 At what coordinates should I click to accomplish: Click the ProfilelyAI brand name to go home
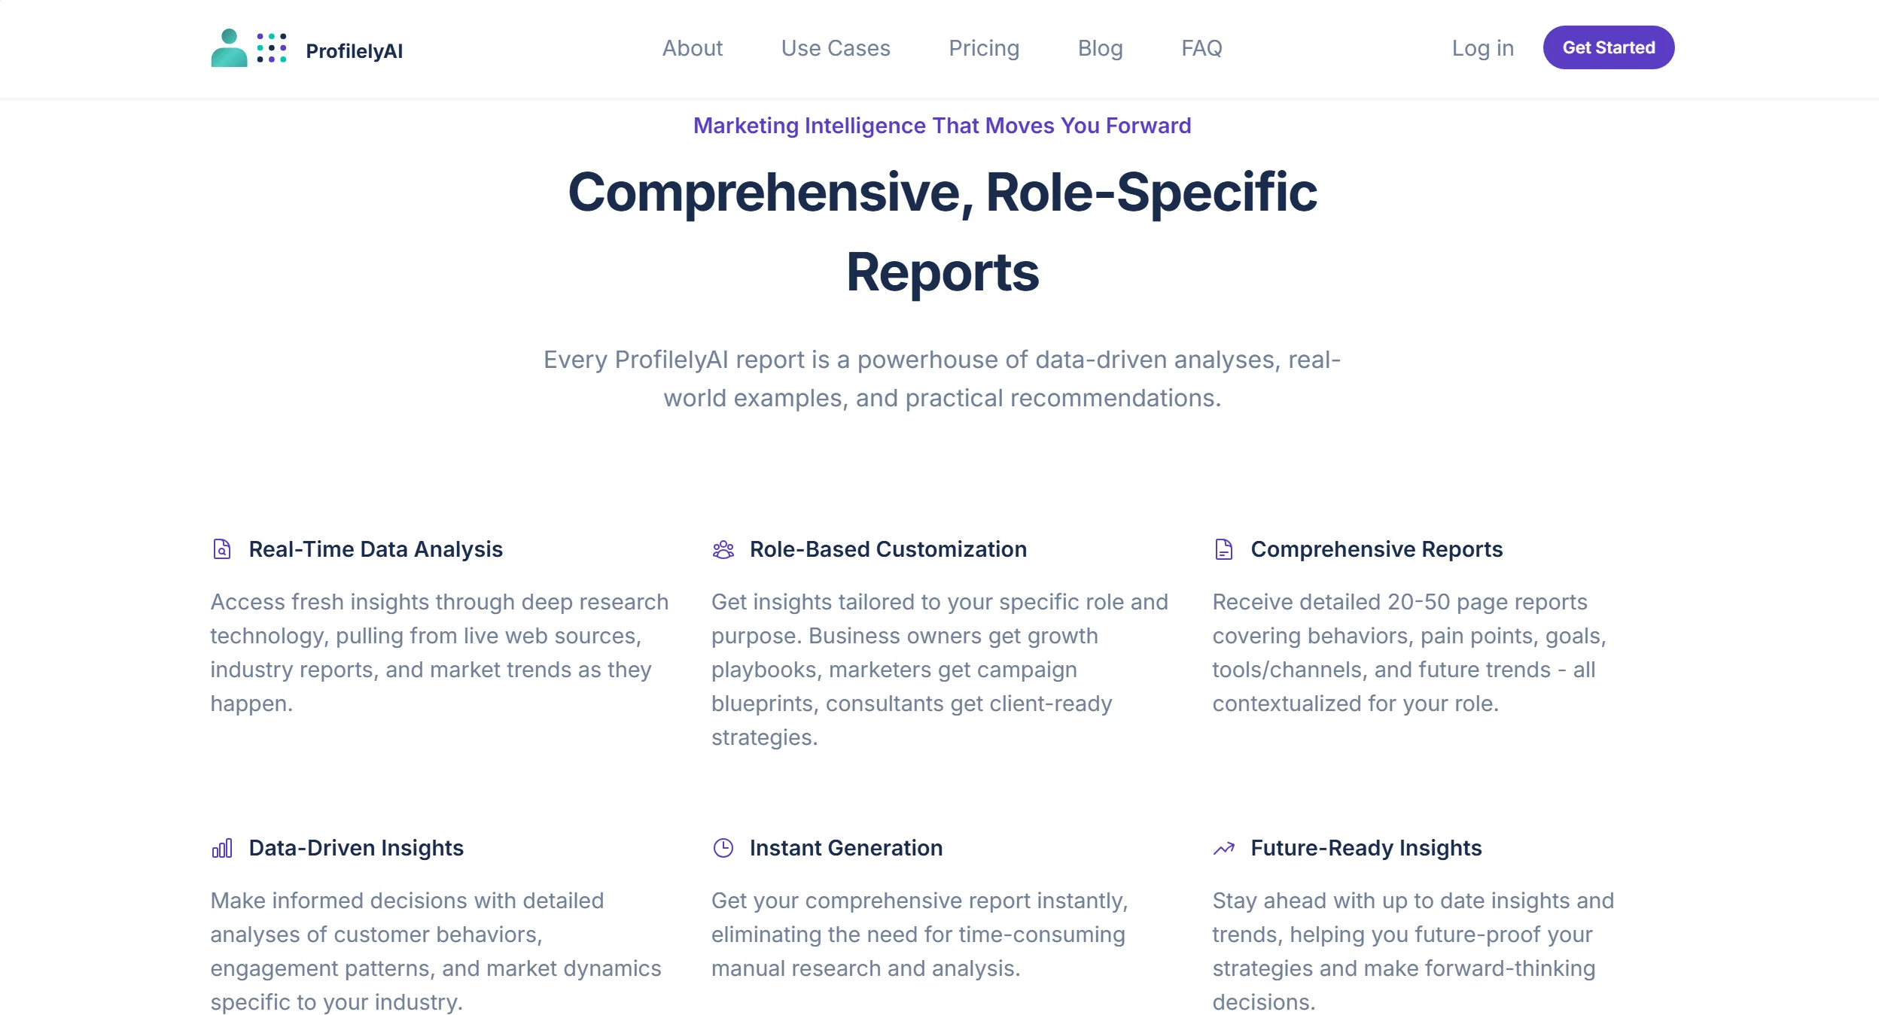click(x=354, y=51)
